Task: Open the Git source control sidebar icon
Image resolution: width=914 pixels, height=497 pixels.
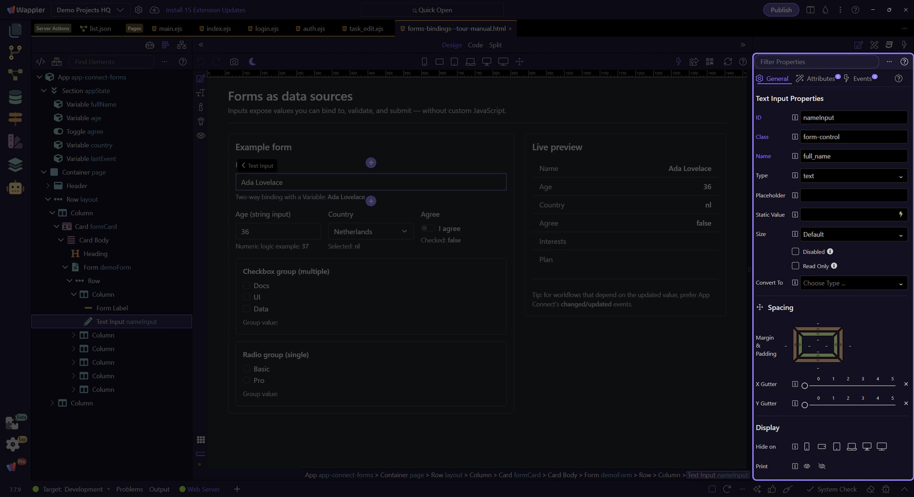Action: [15, 52]
